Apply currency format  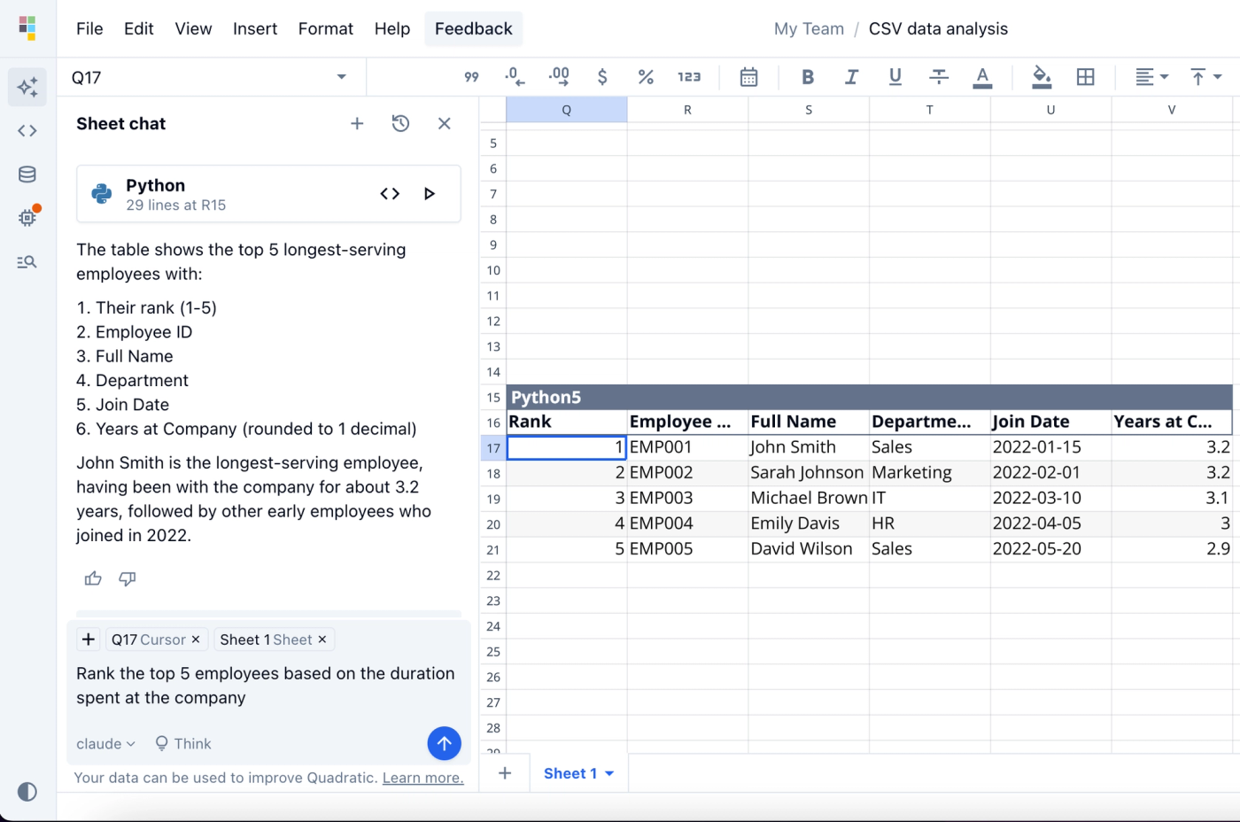(602, 77)
